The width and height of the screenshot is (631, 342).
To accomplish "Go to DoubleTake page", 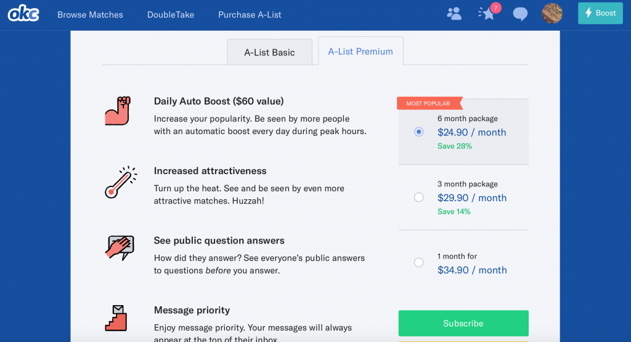I will point(171,15).
